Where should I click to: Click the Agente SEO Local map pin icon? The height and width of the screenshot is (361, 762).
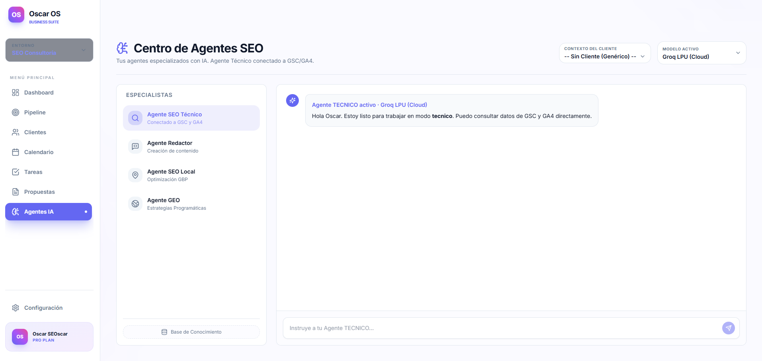tap(135, 175)
